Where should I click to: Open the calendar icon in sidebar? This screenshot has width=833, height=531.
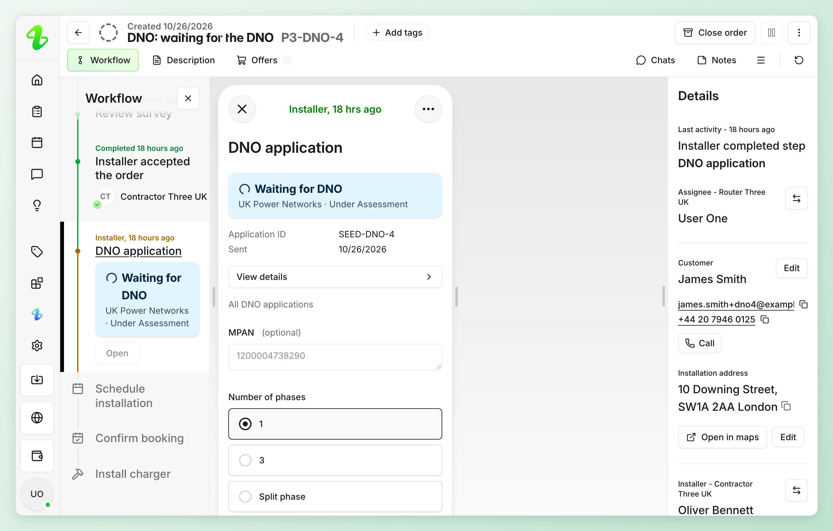[x=37, y=142]
